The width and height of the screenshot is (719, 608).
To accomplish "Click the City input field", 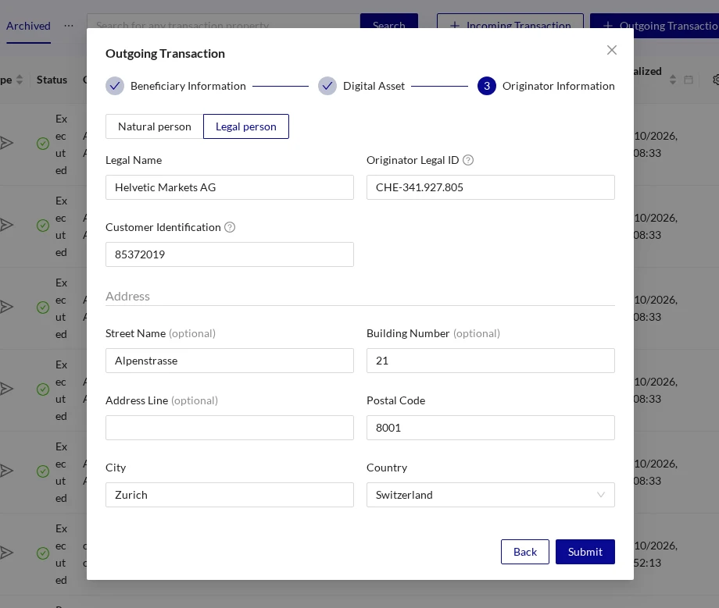I will (x=229, y=495).
